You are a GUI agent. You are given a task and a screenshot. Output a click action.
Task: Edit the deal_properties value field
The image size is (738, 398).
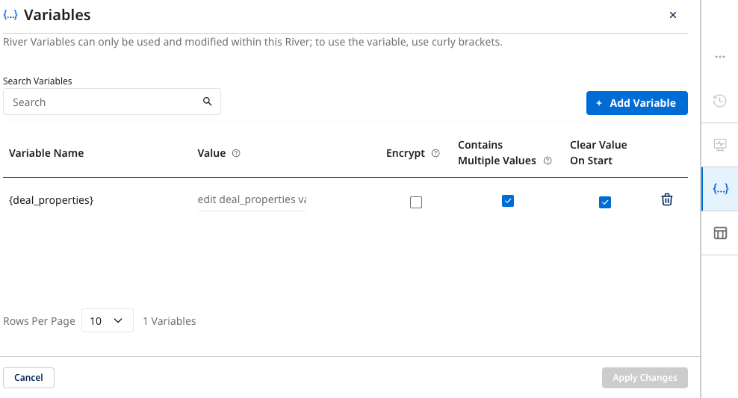(x=252, y=200)
